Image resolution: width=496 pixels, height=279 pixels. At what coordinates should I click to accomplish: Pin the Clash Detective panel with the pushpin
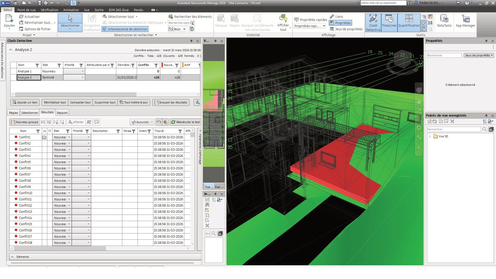(x=191, y=41)
